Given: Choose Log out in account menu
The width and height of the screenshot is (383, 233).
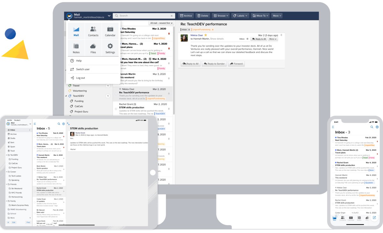Looking at the screenshot, I should click(93, 78).
